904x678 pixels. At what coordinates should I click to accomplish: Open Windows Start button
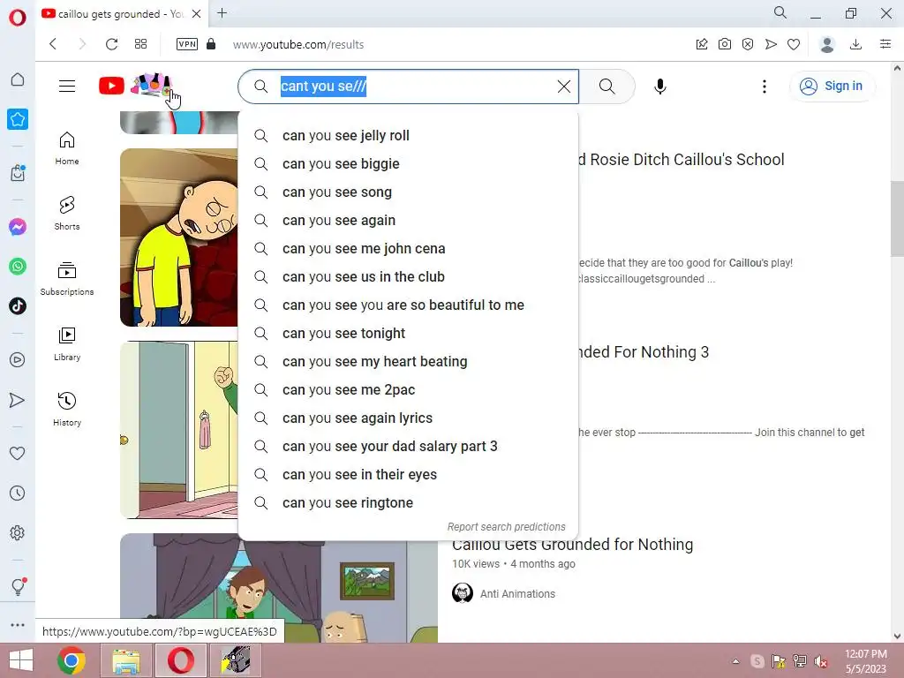pyautogui.click(x=21, y=660)
